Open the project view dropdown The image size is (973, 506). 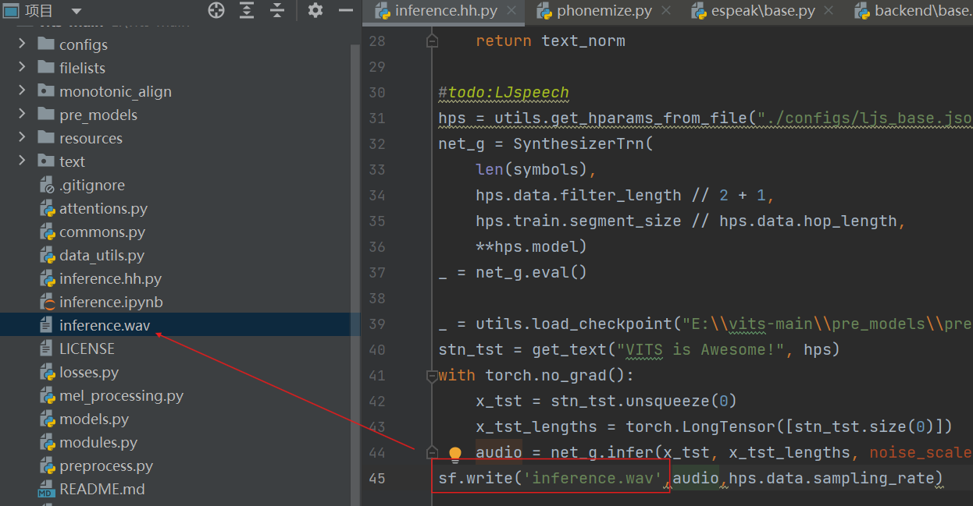click(76, 11)
